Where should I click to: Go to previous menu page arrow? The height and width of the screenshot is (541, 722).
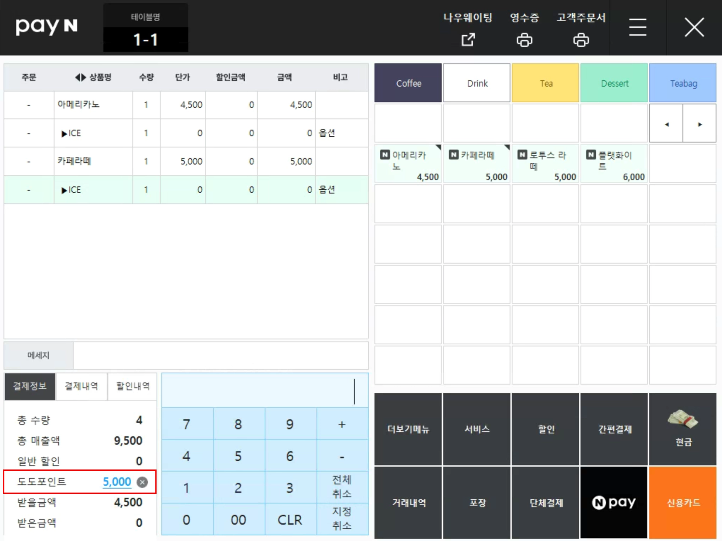[666, 124]
